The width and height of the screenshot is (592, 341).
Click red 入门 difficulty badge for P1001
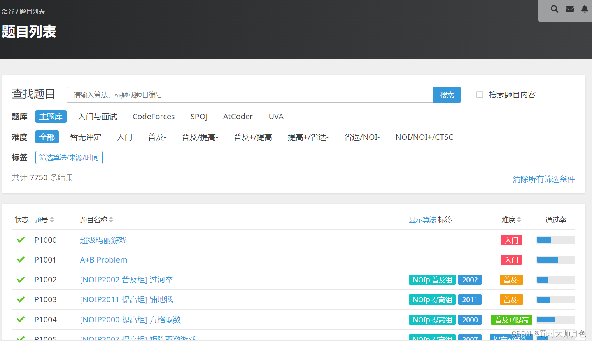coord(511,260)
